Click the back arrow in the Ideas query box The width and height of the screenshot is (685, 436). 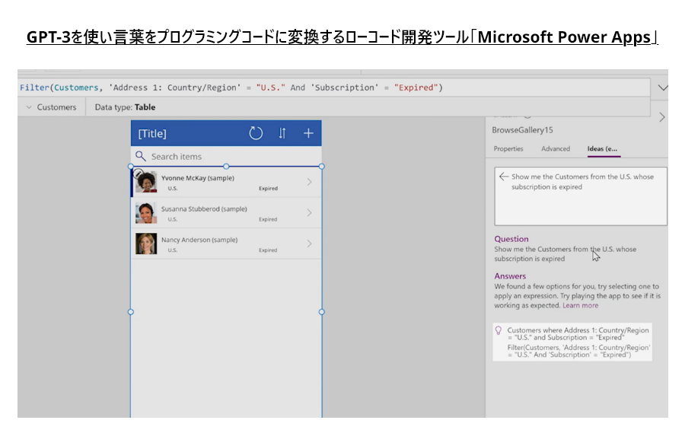tap(503, 177)
